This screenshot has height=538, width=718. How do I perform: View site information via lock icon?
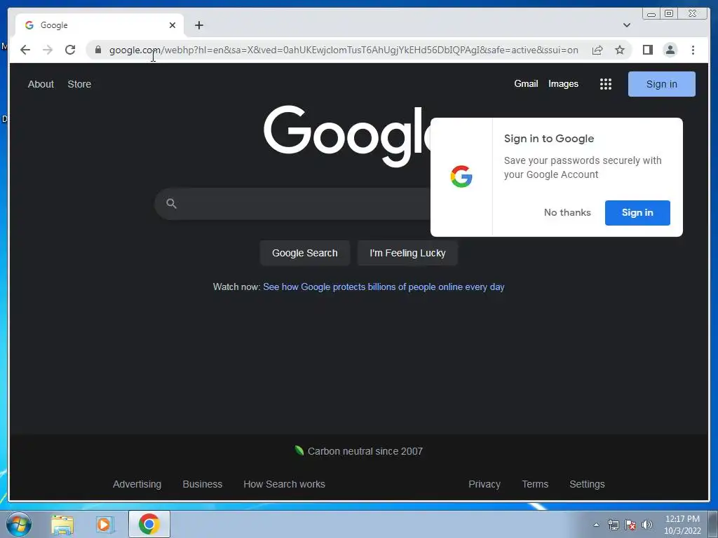[98, 50]
